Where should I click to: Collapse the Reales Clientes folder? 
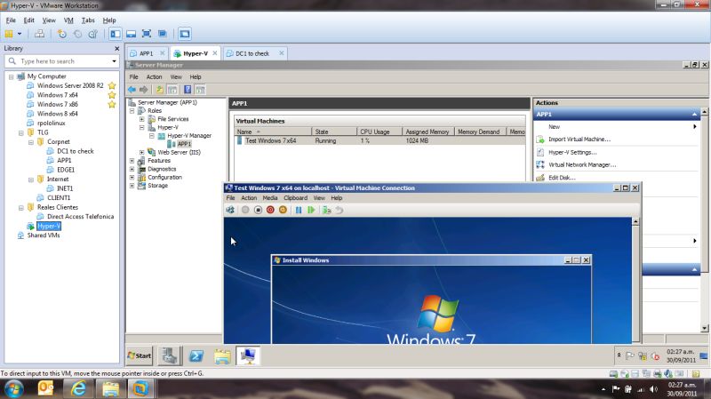(x=21, y=208)
